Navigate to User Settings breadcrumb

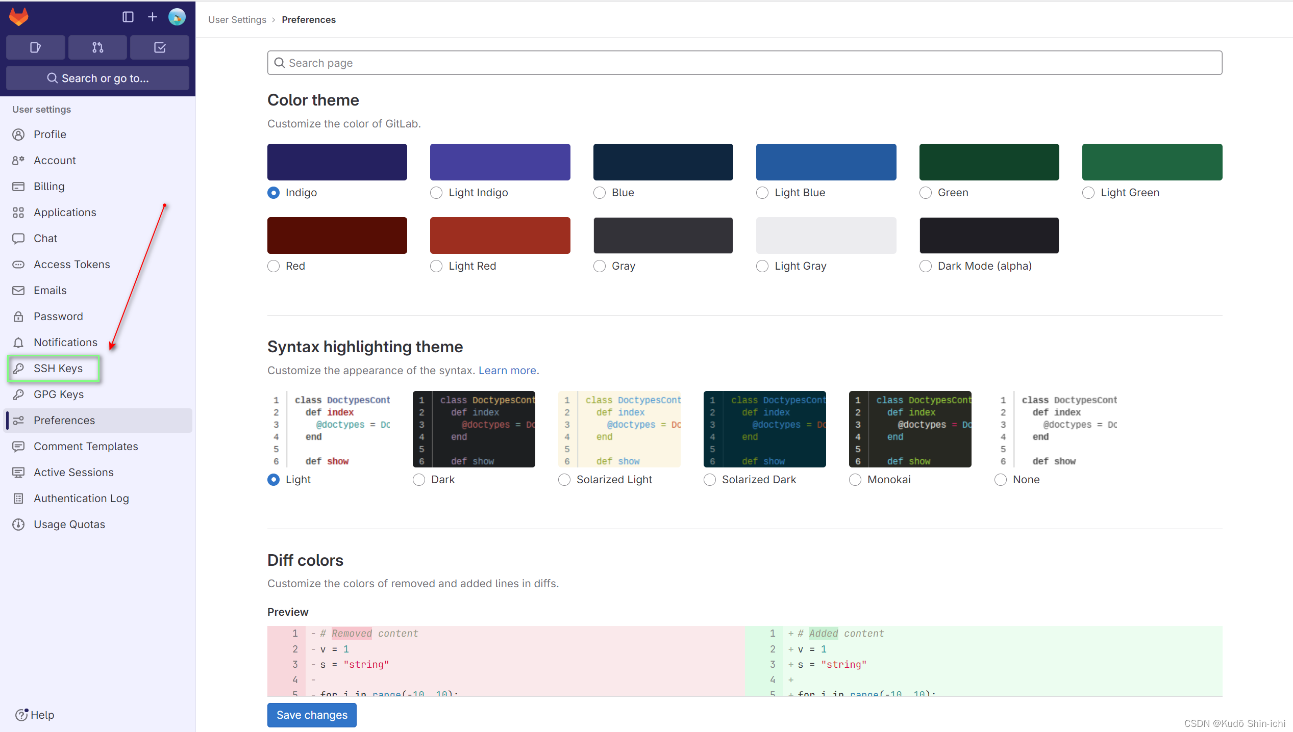(237, 19)
